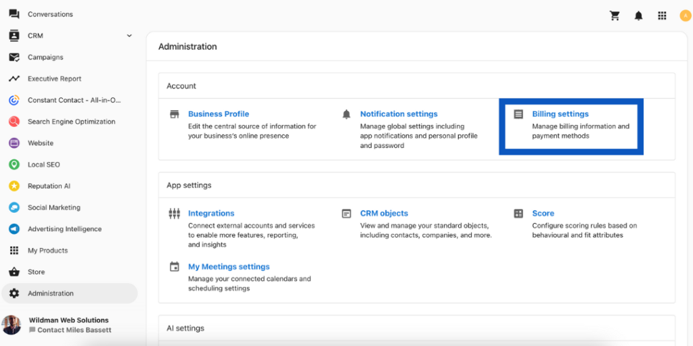Click the Local SEO pin icon
Screen dimensions: 693x346
tap(14, 164)
